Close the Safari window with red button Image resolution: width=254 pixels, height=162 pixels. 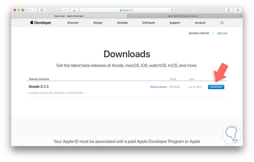(x=15, y=10)
